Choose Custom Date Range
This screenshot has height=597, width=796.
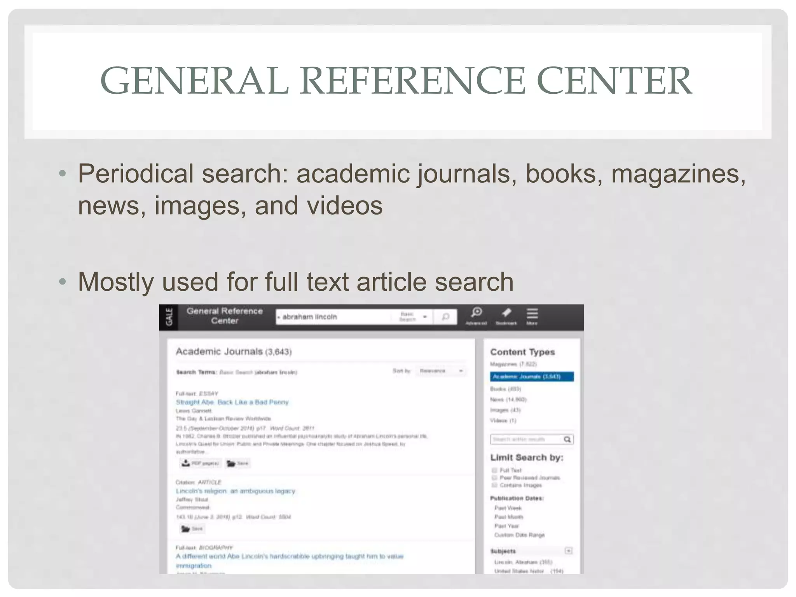click(x=519, y=535)
